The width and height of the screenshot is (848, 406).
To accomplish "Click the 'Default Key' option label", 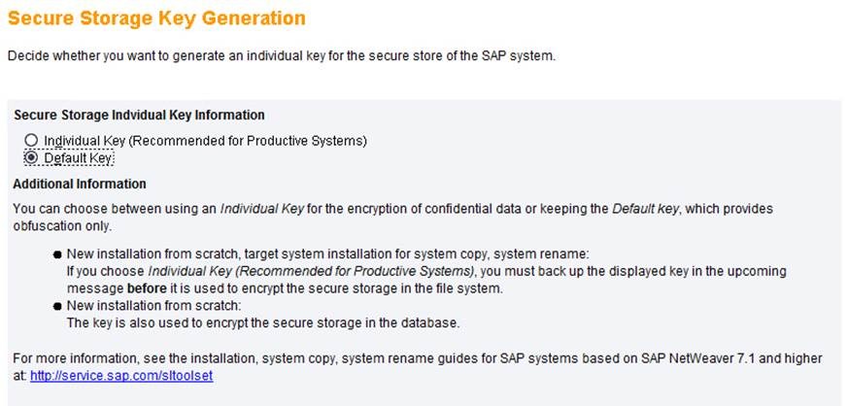I will (78, 158).
